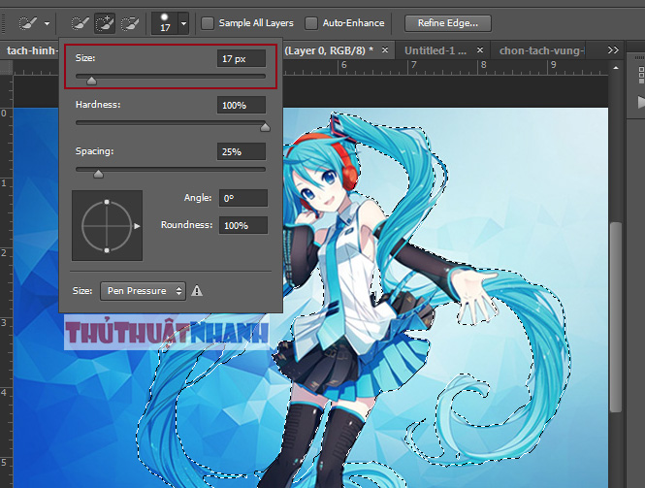
Task: Open the Quick Selection tool preset picker
Action: [x=28, y=23]
